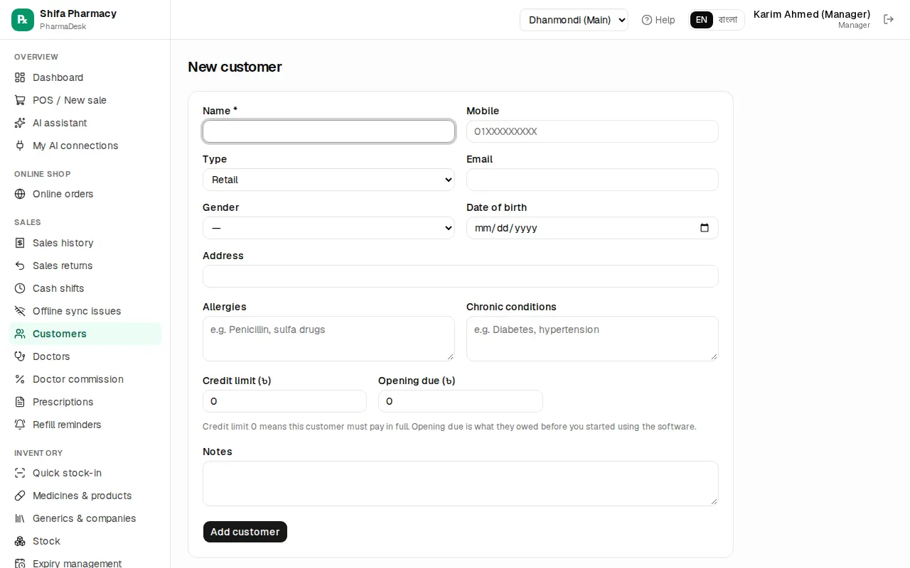The image size is (910, 568).
Task: Click the Help link
Action: click(x=658, y=20)
